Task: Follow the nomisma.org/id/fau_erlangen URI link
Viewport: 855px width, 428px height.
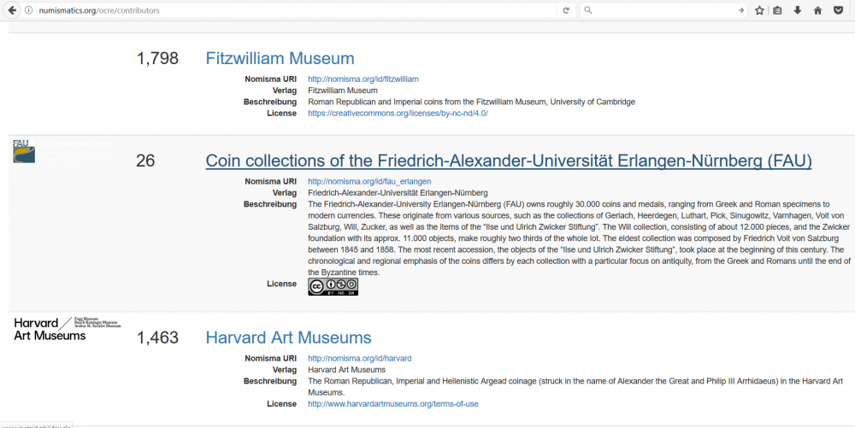Action: pyautogui.click(x=369, y=181)
